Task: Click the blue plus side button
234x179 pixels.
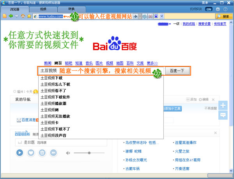Action: click(x=223, y=105)
